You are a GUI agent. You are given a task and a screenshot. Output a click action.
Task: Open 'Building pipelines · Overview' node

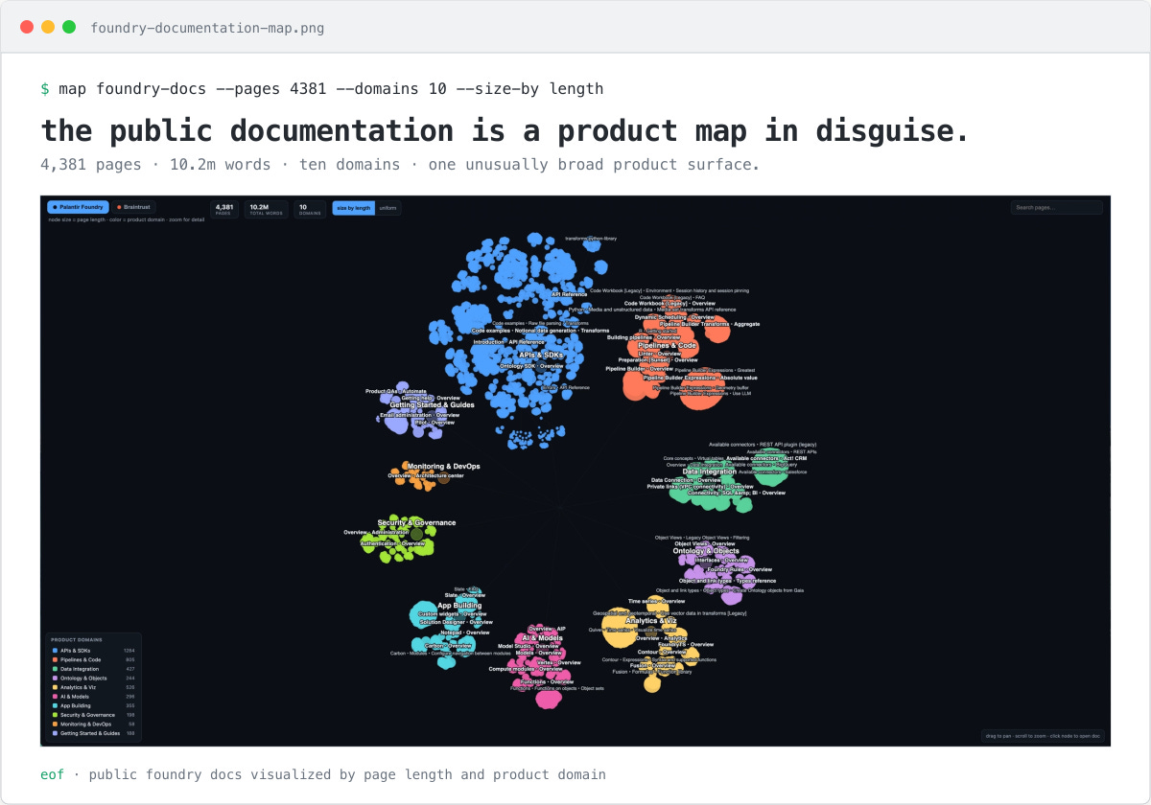643,337
